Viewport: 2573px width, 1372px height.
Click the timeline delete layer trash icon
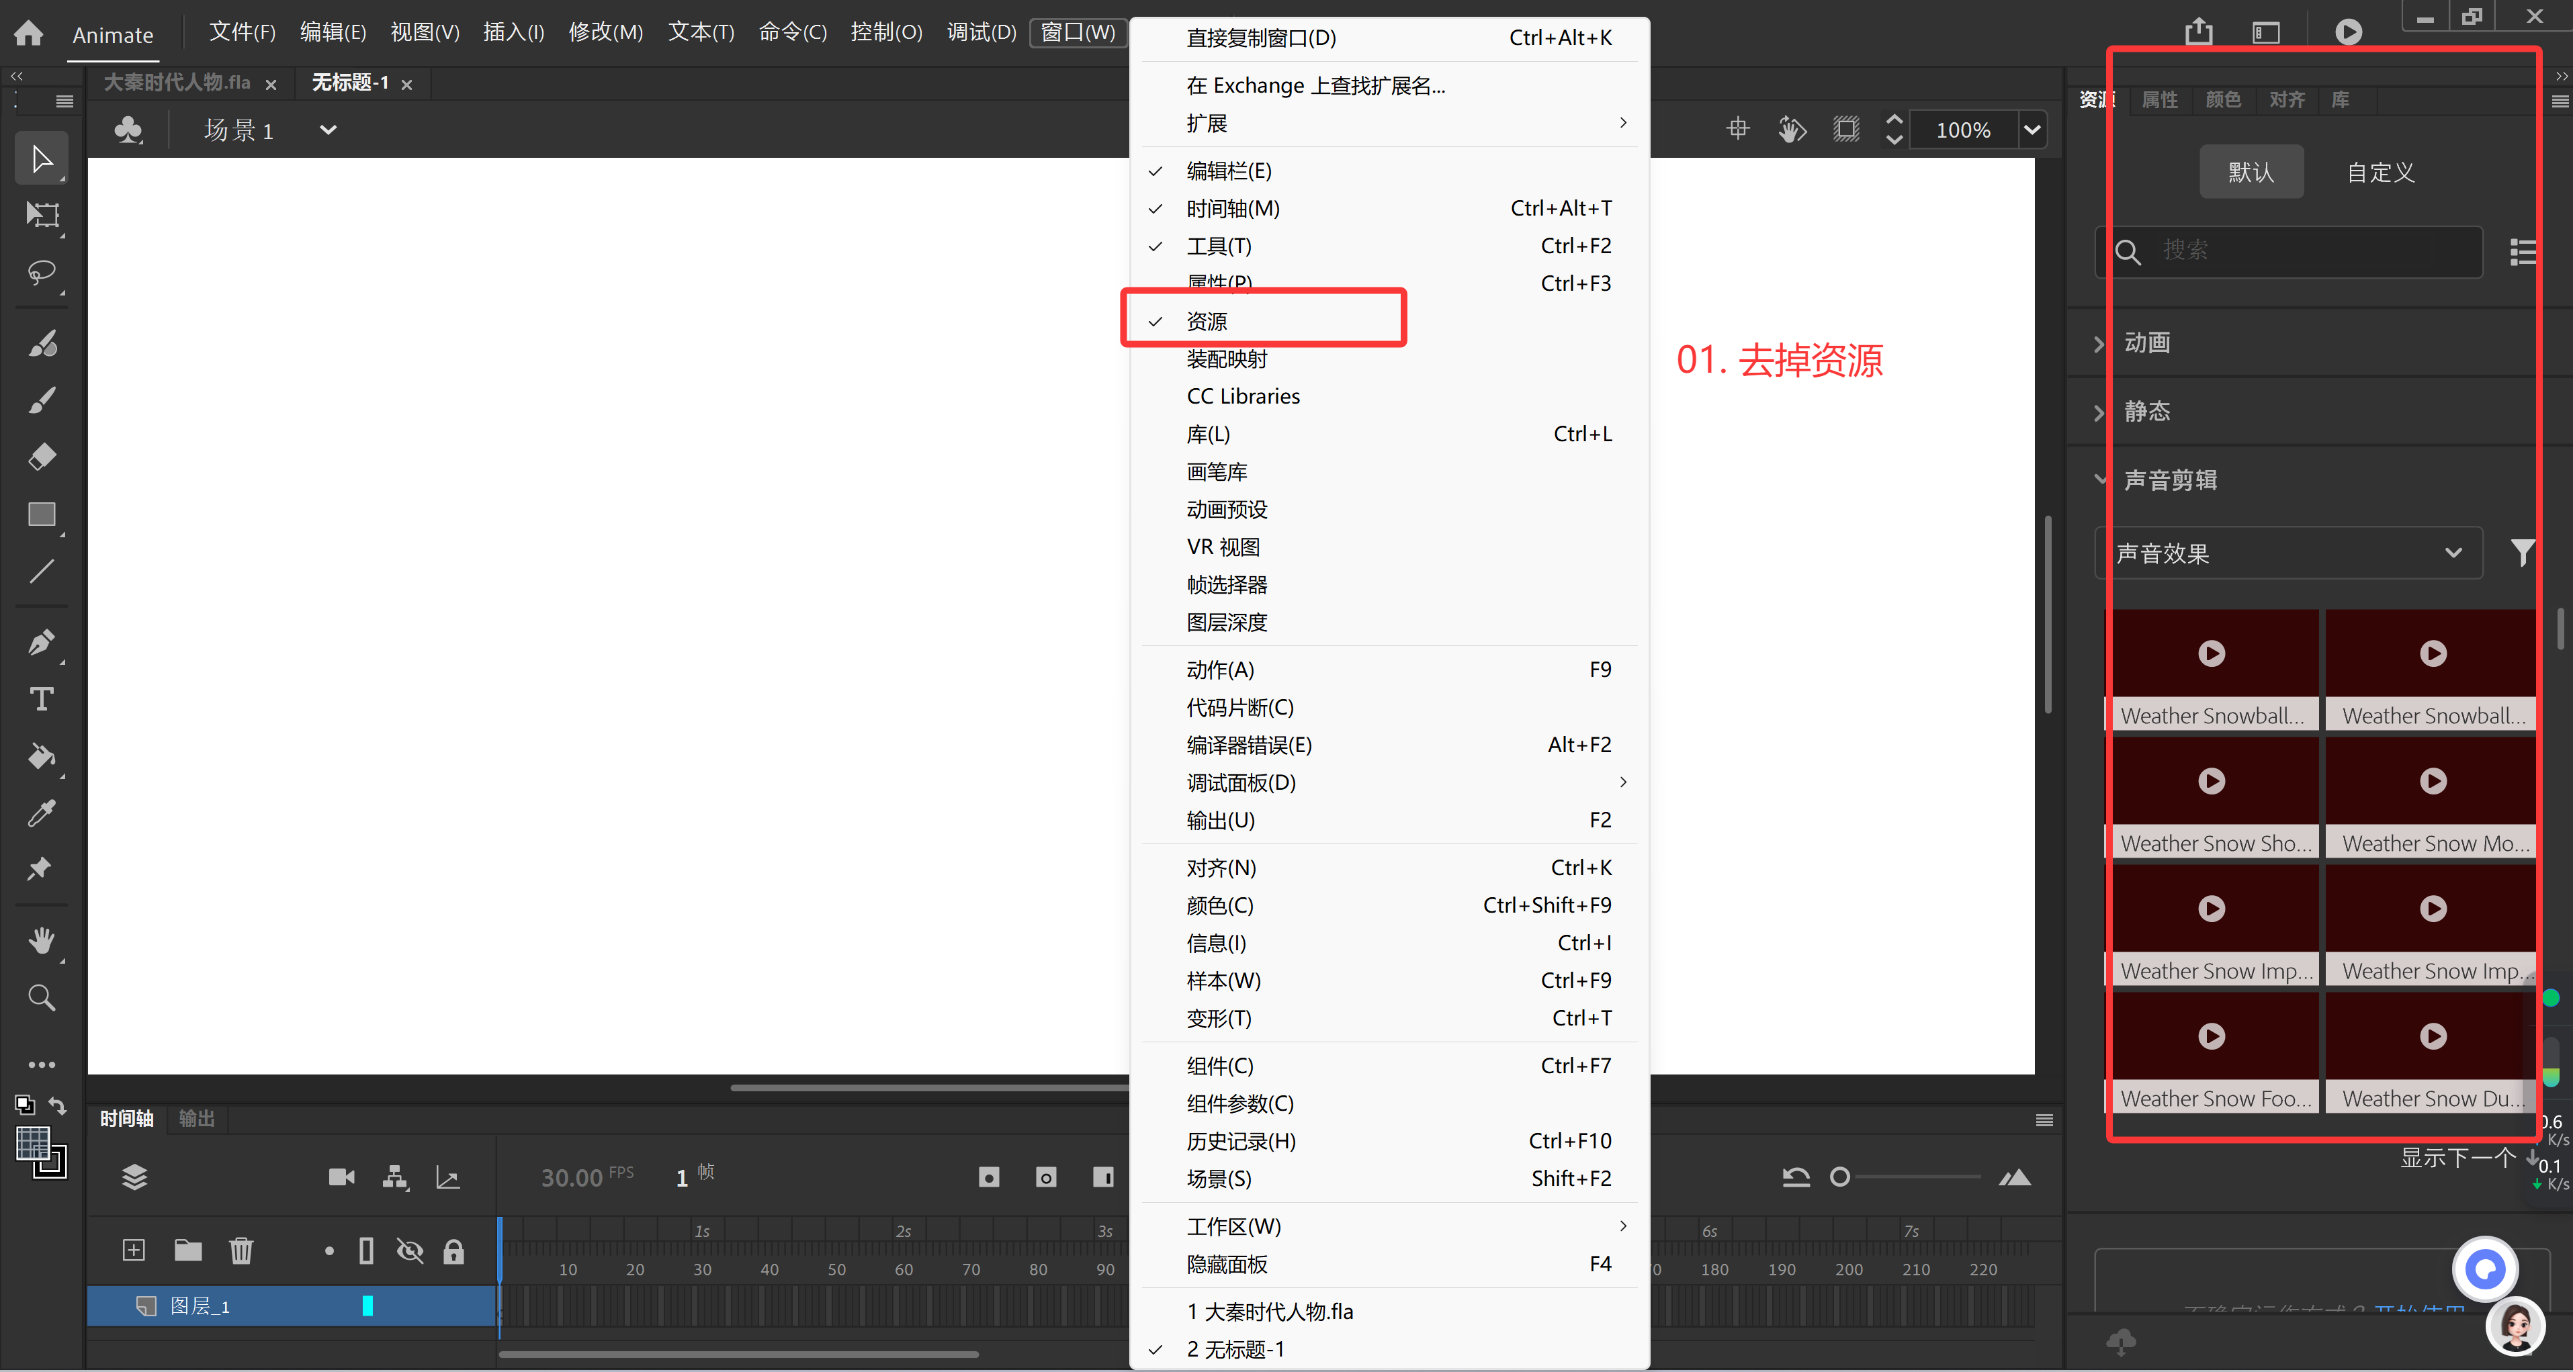click(241, 1250)
